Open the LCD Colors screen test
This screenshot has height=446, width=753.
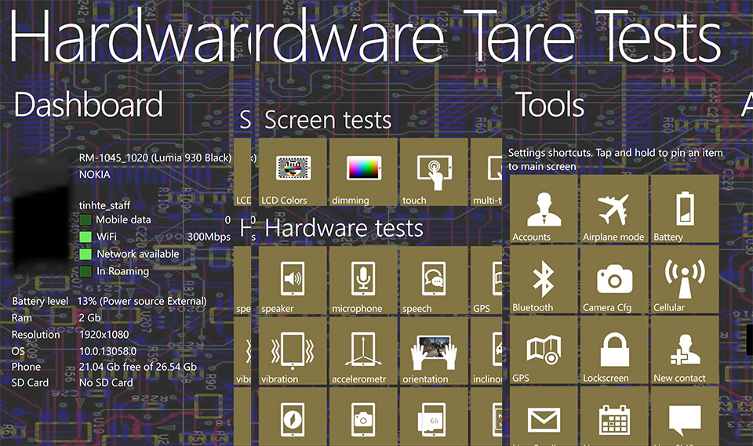click(293, 172)
